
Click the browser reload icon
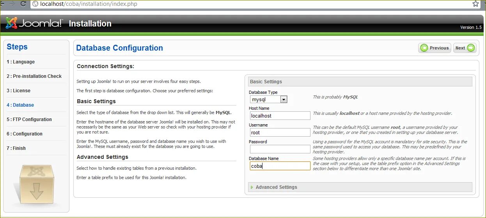pyautogui.click(x=23, y=4)
